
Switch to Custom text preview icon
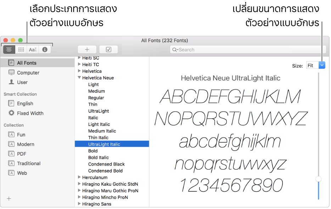33,50
